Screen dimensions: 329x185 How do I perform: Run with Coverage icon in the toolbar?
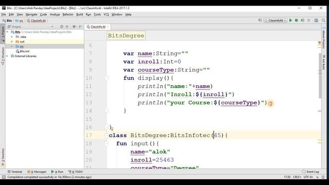tap(302, 21)
